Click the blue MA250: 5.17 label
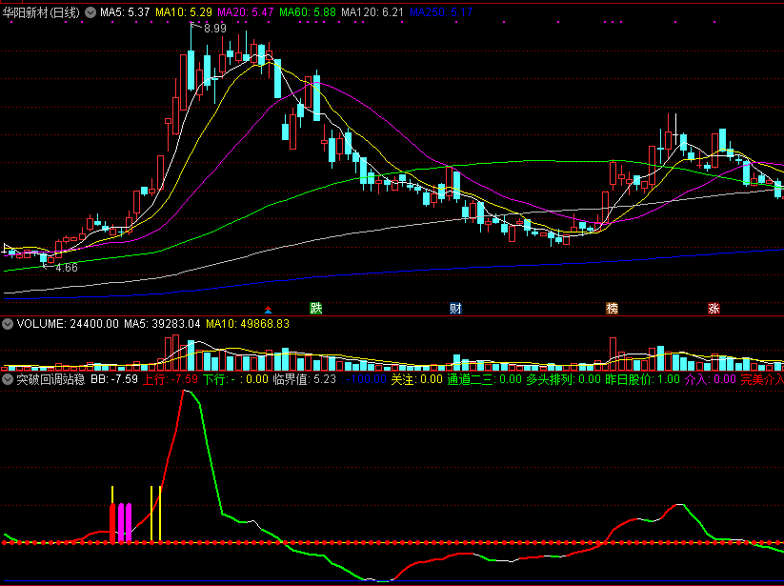The width and height of the screenshot is (784, 586). [x=441, y=12]
